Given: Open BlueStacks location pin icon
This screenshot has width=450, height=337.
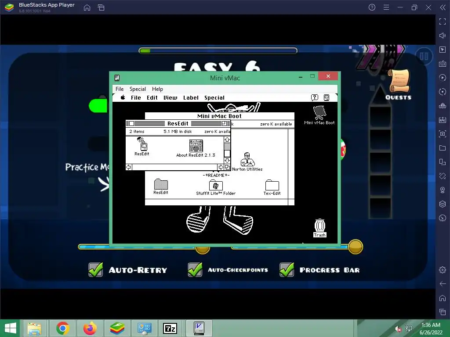Looking at the screenshot, I should pyautogui.click(x=443, y=190).
